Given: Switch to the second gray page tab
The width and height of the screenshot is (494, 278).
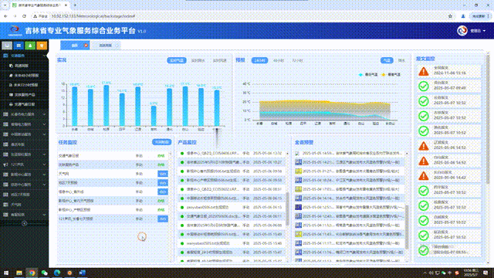Looking at the screenshot, I should coord(106,46).
